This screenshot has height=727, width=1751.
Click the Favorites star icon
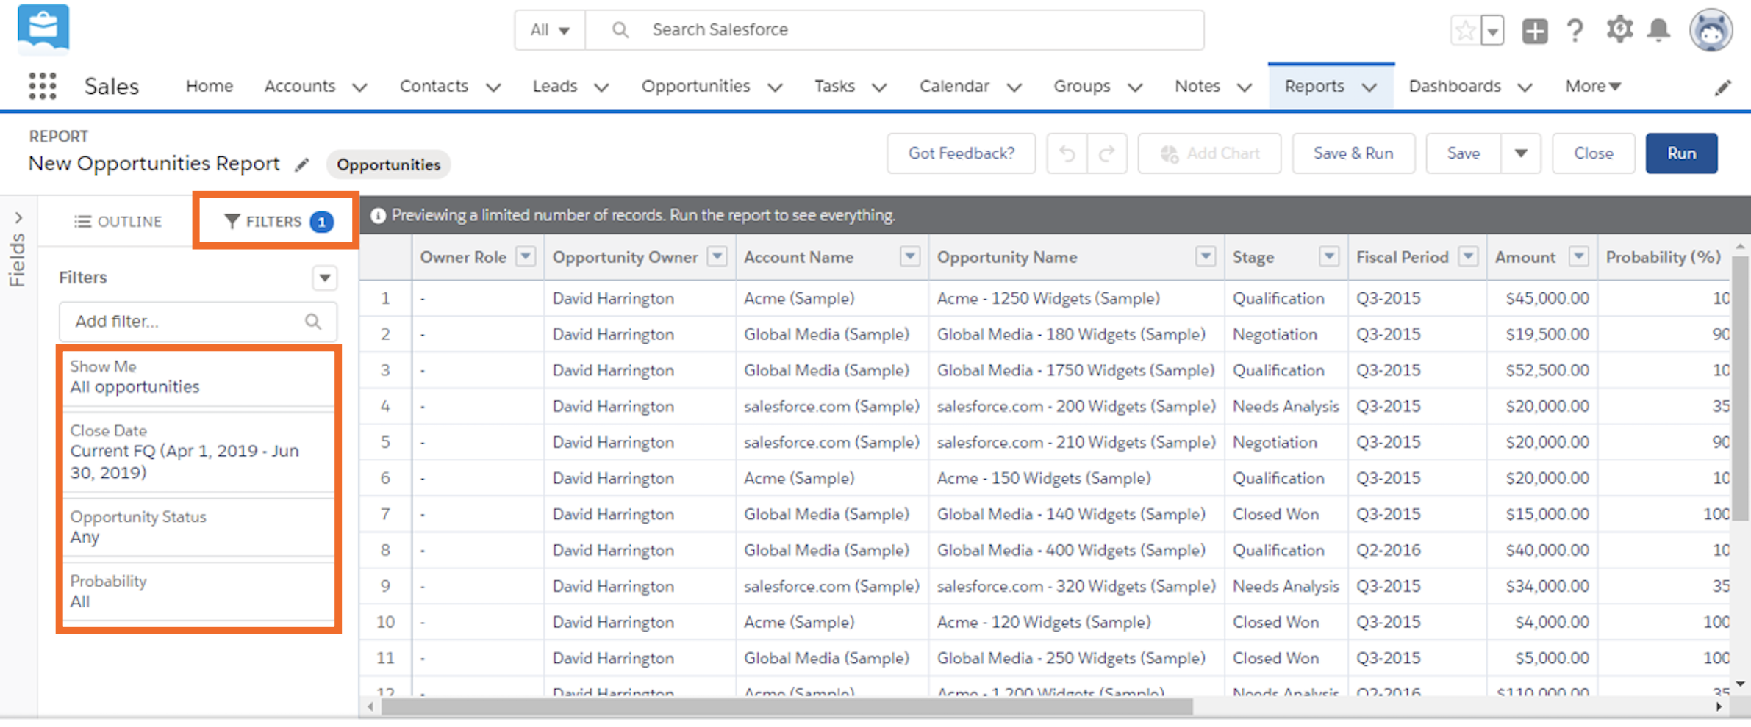tap(1465, 30)
